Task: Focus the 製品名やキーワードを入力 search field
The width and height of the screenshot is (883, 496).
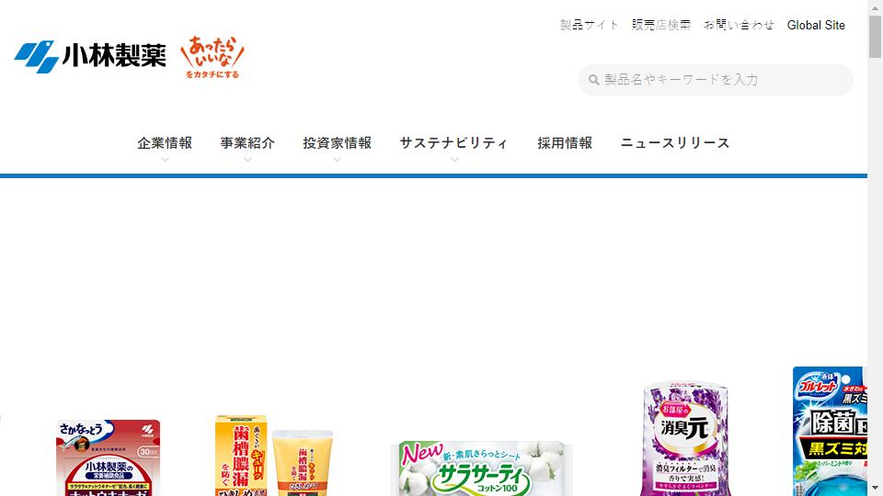Action: click(x=716, y=80)
